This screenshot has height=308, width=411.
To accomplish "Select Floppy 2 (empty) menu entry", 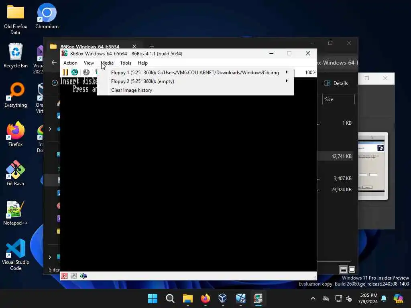I will [195, 81].
